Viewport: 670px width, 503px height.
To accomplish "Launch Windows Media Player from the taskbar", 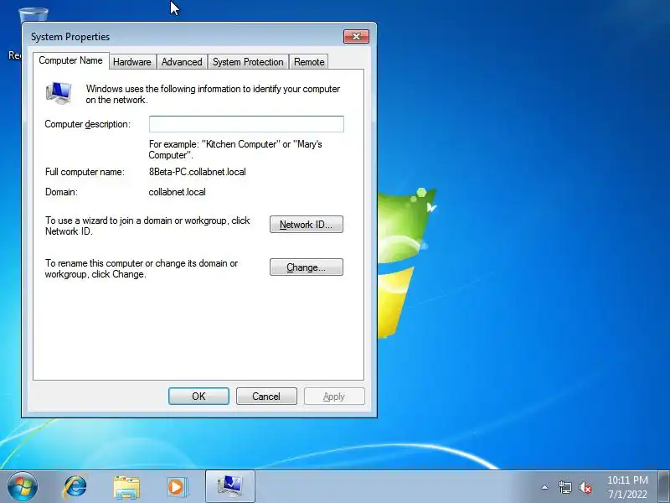I will tap(177, 487).
